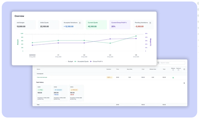Click Gross Profit data point at V4
This screenshot has height=119, width=199.
pos(110,39)
